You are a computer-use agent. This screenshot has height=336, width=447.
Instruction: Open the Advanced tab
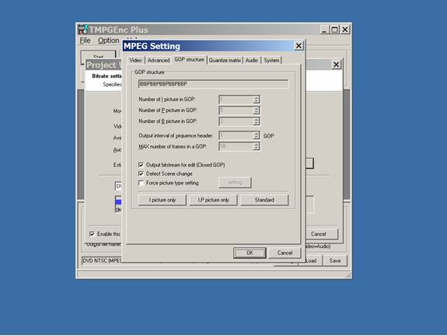coord(159,60)
